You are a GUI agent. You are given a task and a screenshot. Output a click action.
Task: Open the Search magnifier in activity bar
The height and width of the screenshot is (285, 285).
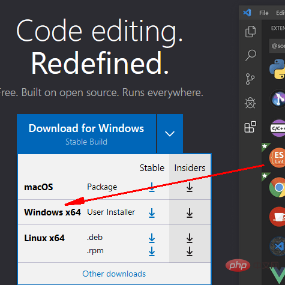[250, 55]
